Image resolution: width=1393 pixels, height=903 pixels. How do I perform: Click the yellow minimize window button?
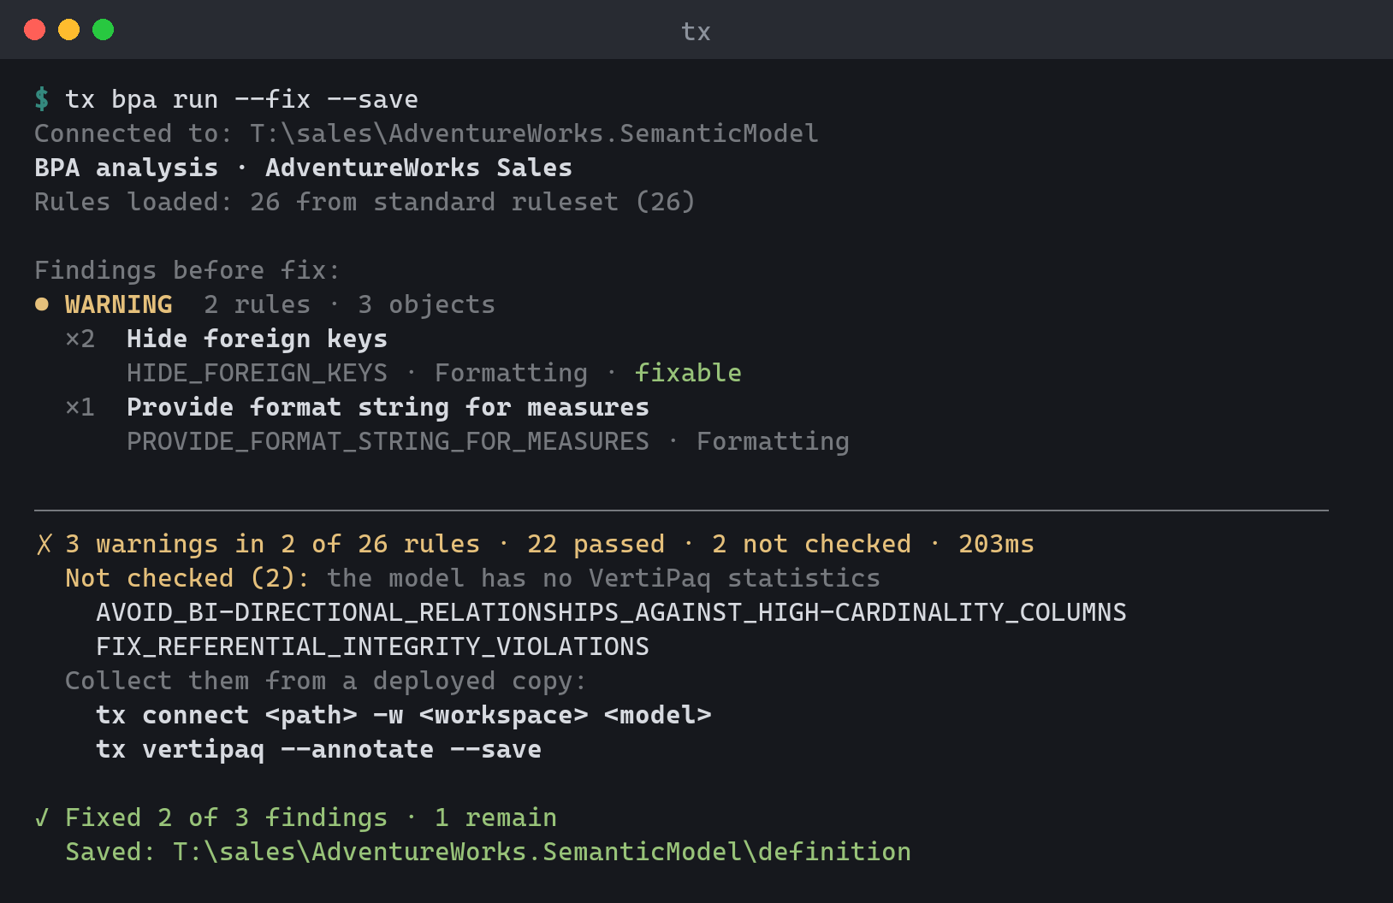[x=68, y=30]
